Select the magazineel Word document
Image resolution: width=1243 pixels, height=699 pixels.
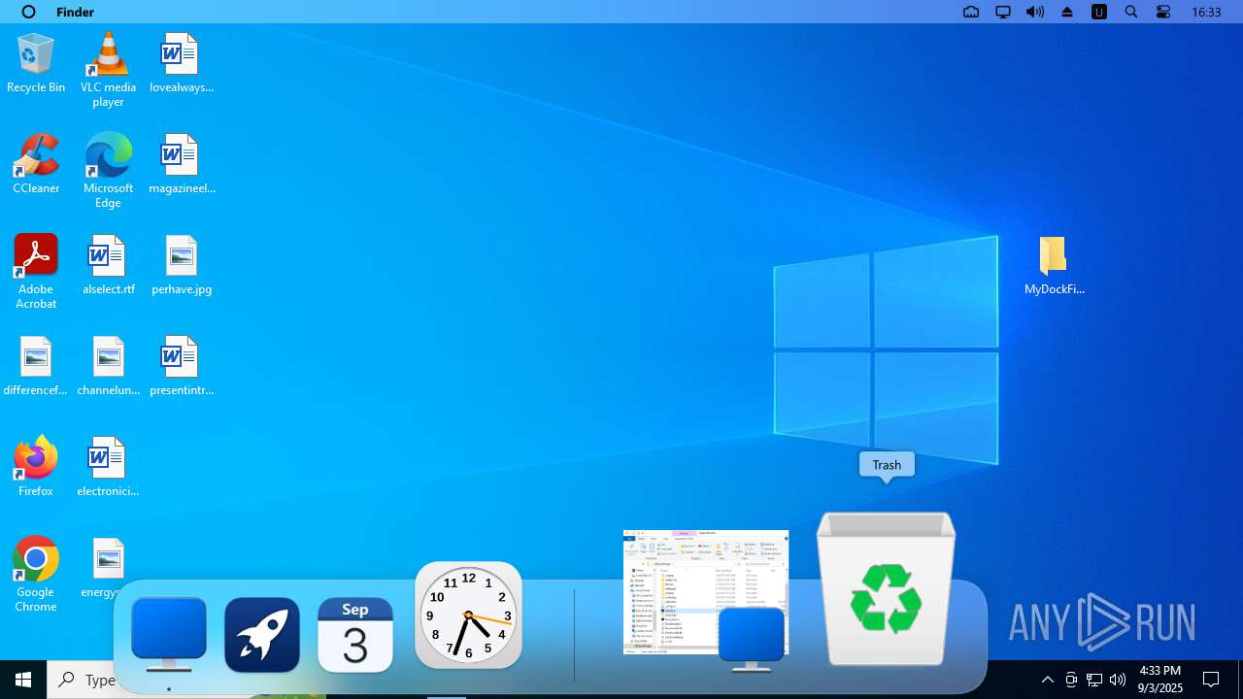tap(181, 164)
